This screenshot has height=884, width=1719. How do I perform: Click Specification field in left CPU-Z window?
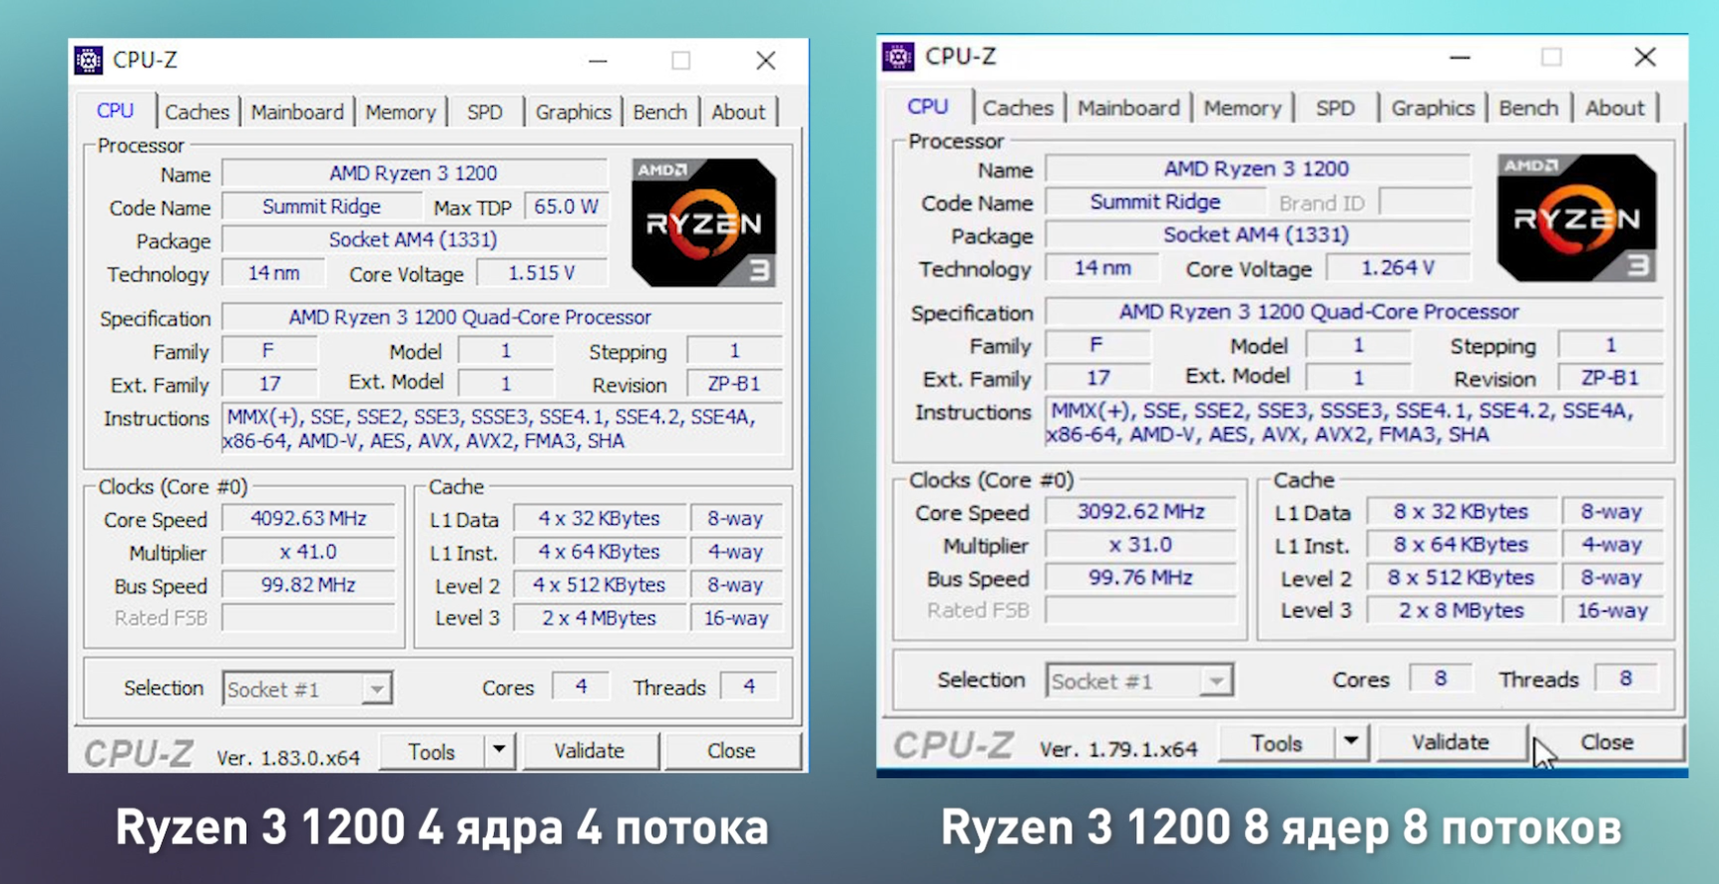tap(502, 317)
